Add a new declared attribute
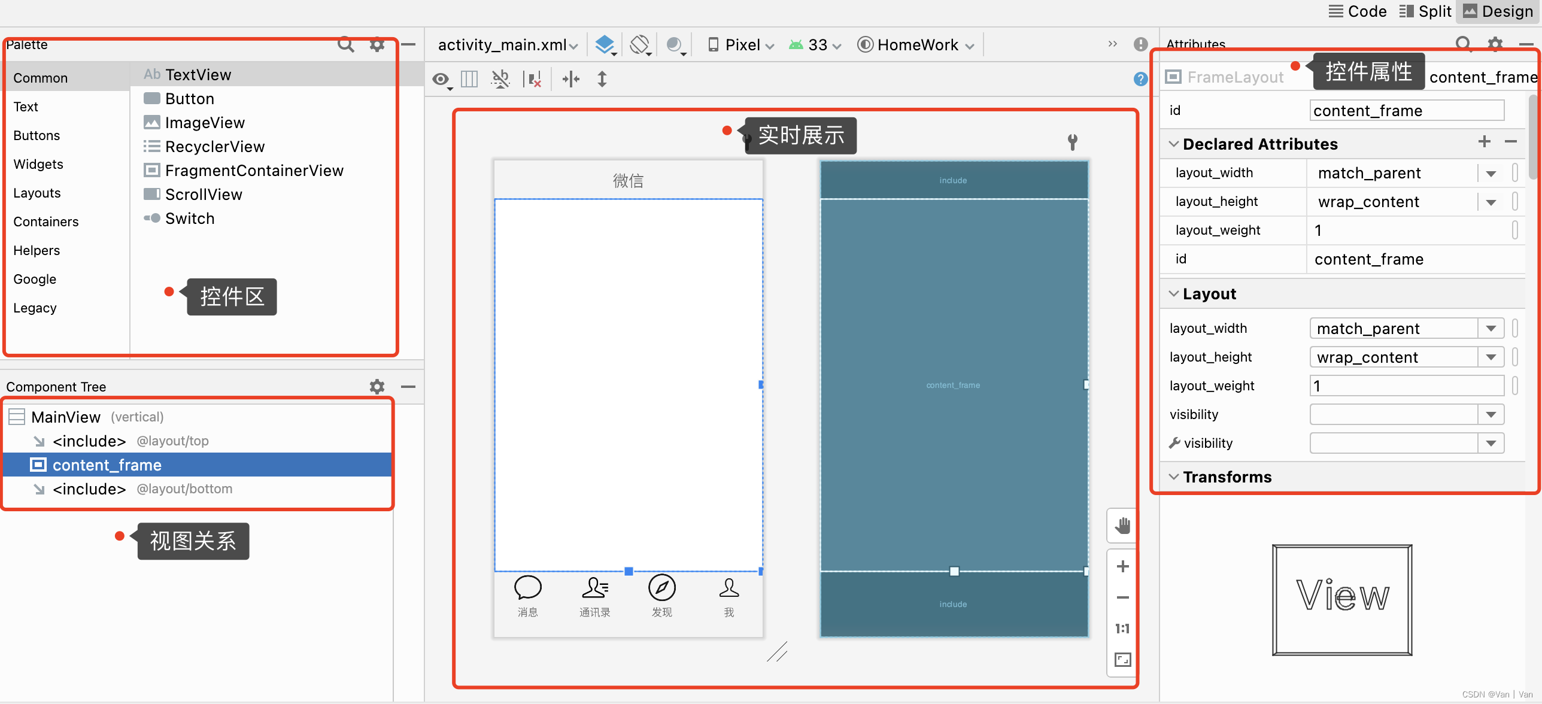The height and width of the screenshot is (704, 1542). coord(1484,142)
